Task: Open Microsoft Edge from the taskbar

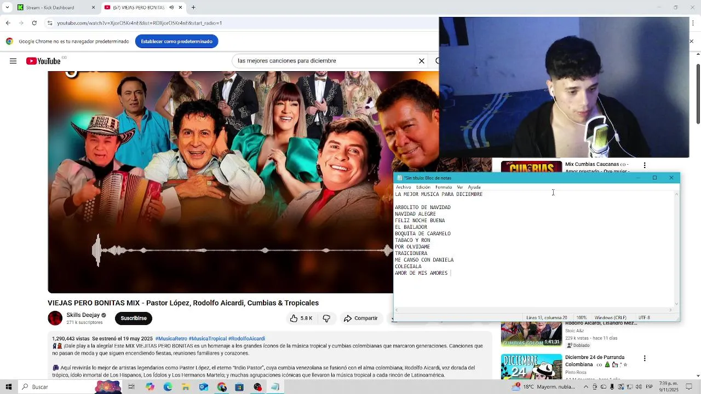Action: (168, 387)
